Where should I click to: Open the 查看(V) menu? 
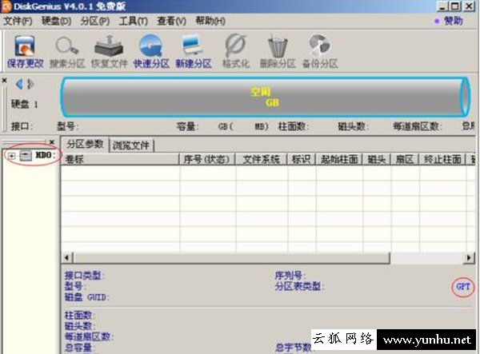tap(171, 21)
